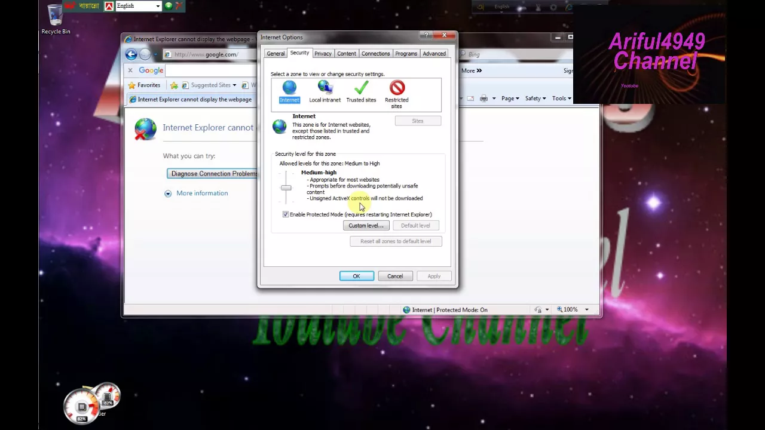This screenshot has height=430, width=765.
Task: Open the zoom level dropdown arrow at 100%
Action: pos(586,310)
